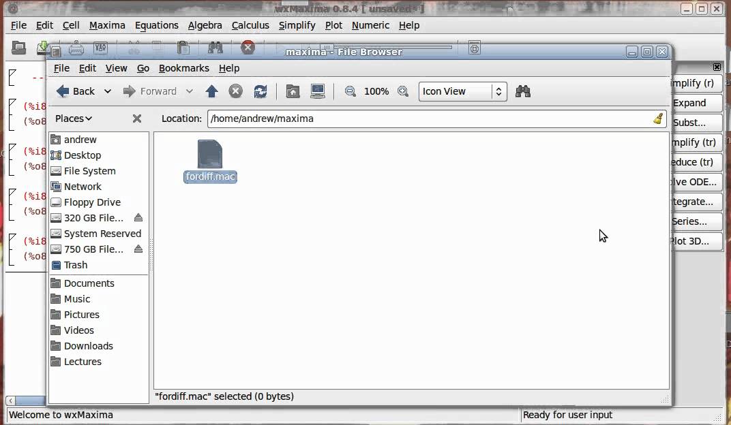
Task: Go back in File Browser
Action: pos(76,91)
